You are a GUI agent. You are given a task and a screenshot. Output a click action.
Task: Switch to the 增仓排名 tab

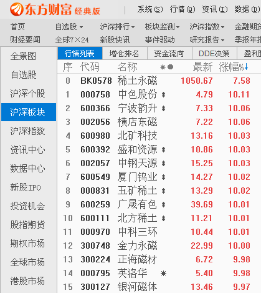pos(124,54)
